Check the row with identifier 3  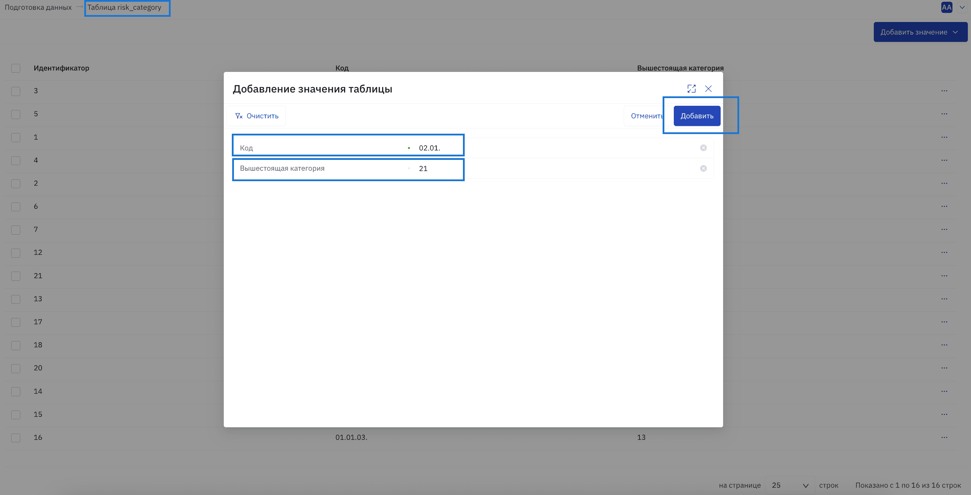pos(16,91)
